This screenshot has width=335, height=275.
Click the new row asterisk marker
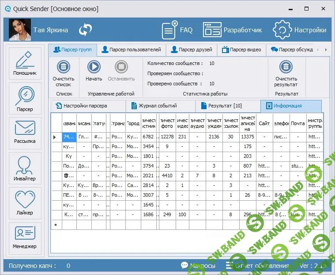point(56,225)
